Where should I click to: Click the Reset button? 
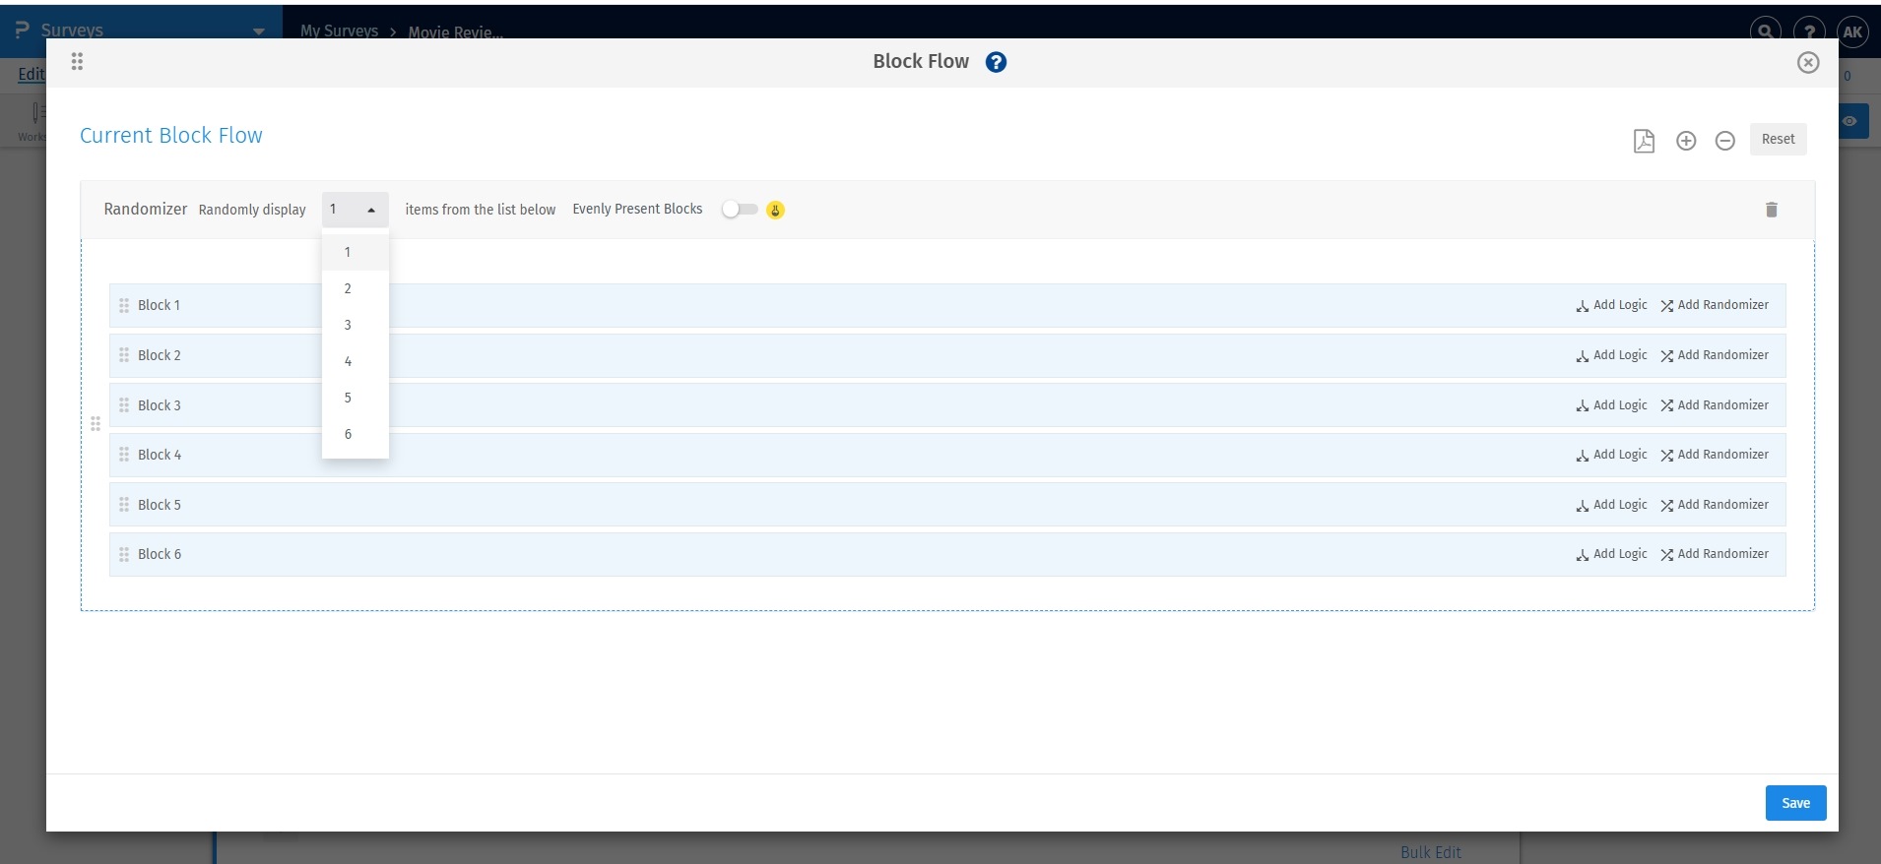[1778, 139]
